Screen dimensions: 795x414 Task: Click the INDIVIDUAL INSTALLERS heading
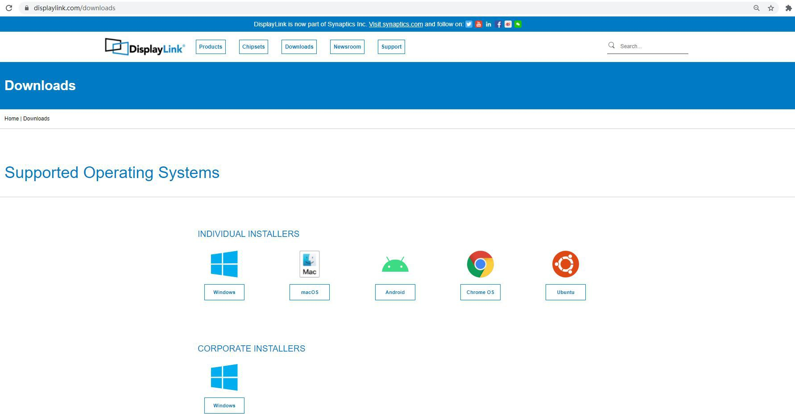248,234
